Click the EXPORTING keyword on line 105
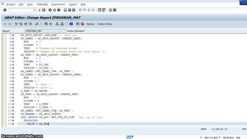This screenshot has height=139, width=247. pos(30,120)
